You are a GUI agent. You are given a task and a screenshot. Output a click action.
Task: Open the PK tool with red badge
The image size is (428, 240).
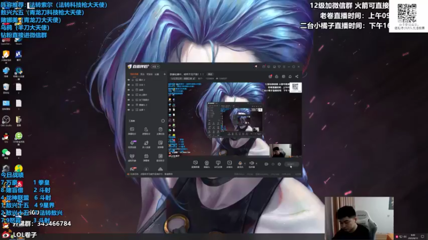click(x=132, y=169)
